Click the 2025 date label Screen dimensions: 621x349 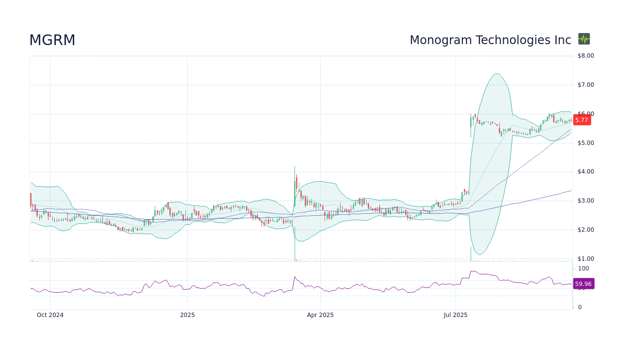tap(187, 315)
